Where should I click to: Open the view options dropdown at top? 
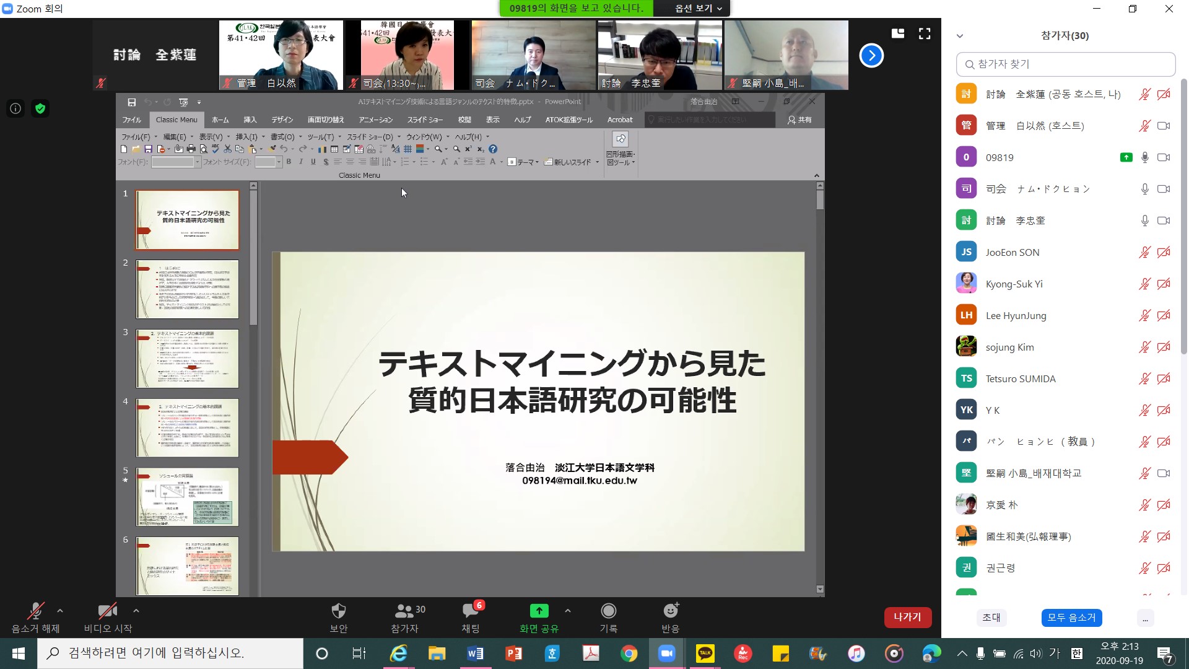698,8
